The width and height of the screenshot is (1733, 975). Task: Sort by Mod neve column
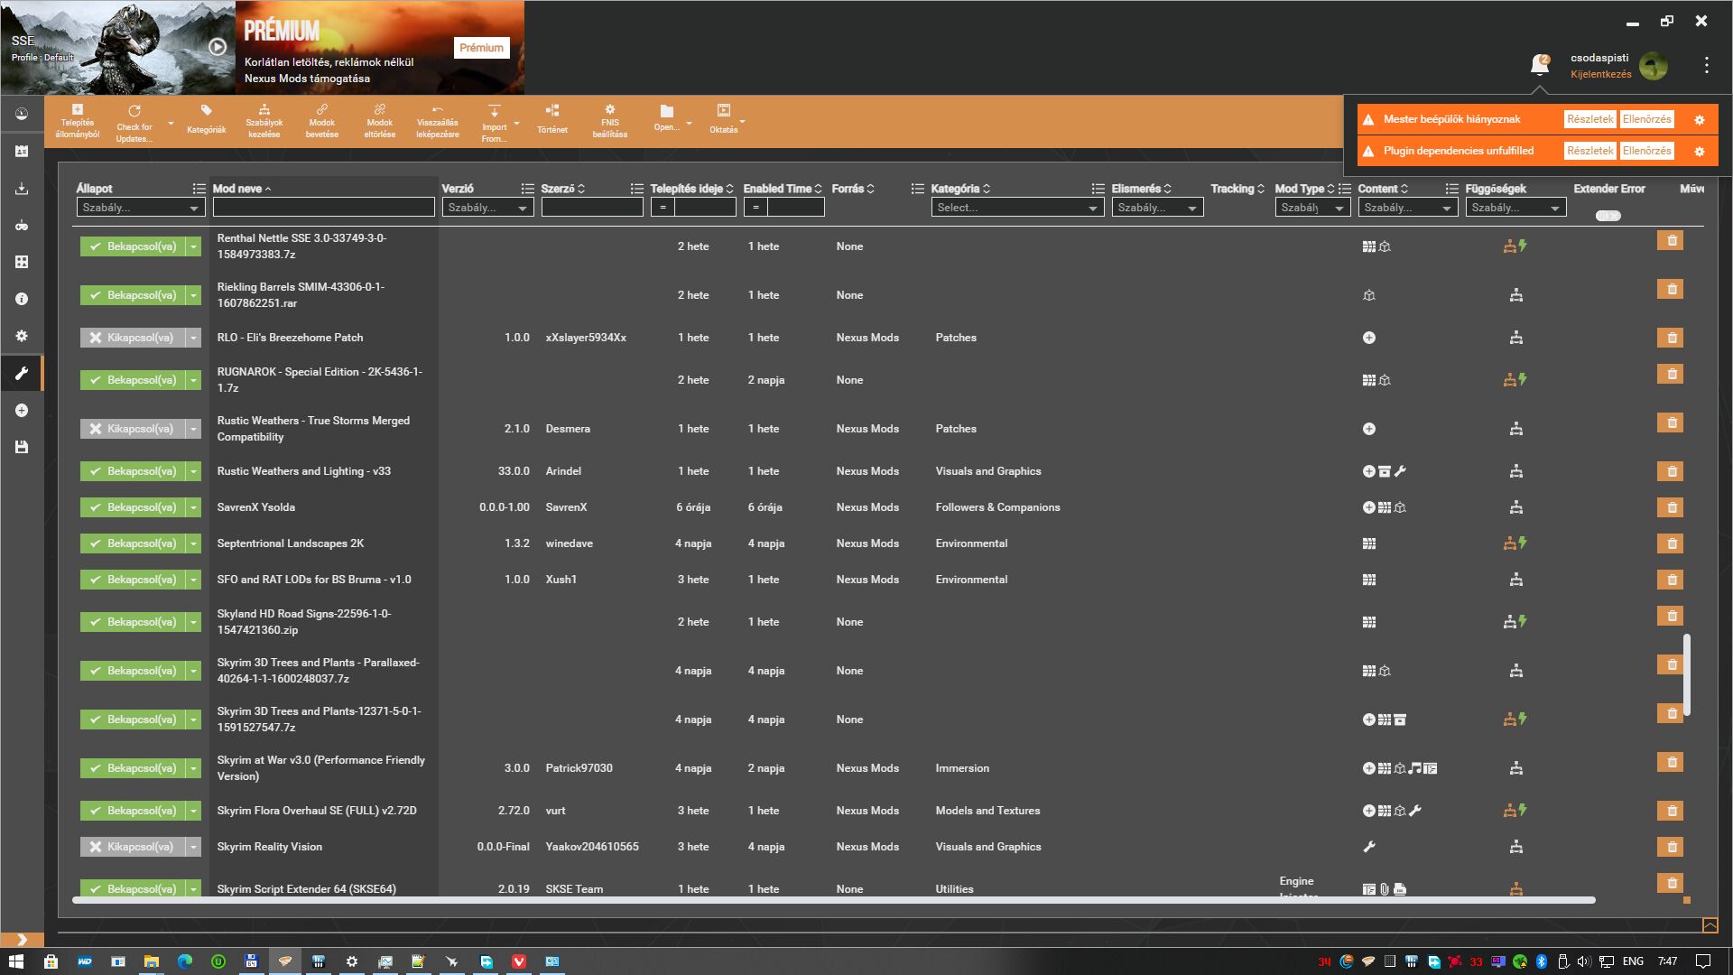[x=241, y=189]
